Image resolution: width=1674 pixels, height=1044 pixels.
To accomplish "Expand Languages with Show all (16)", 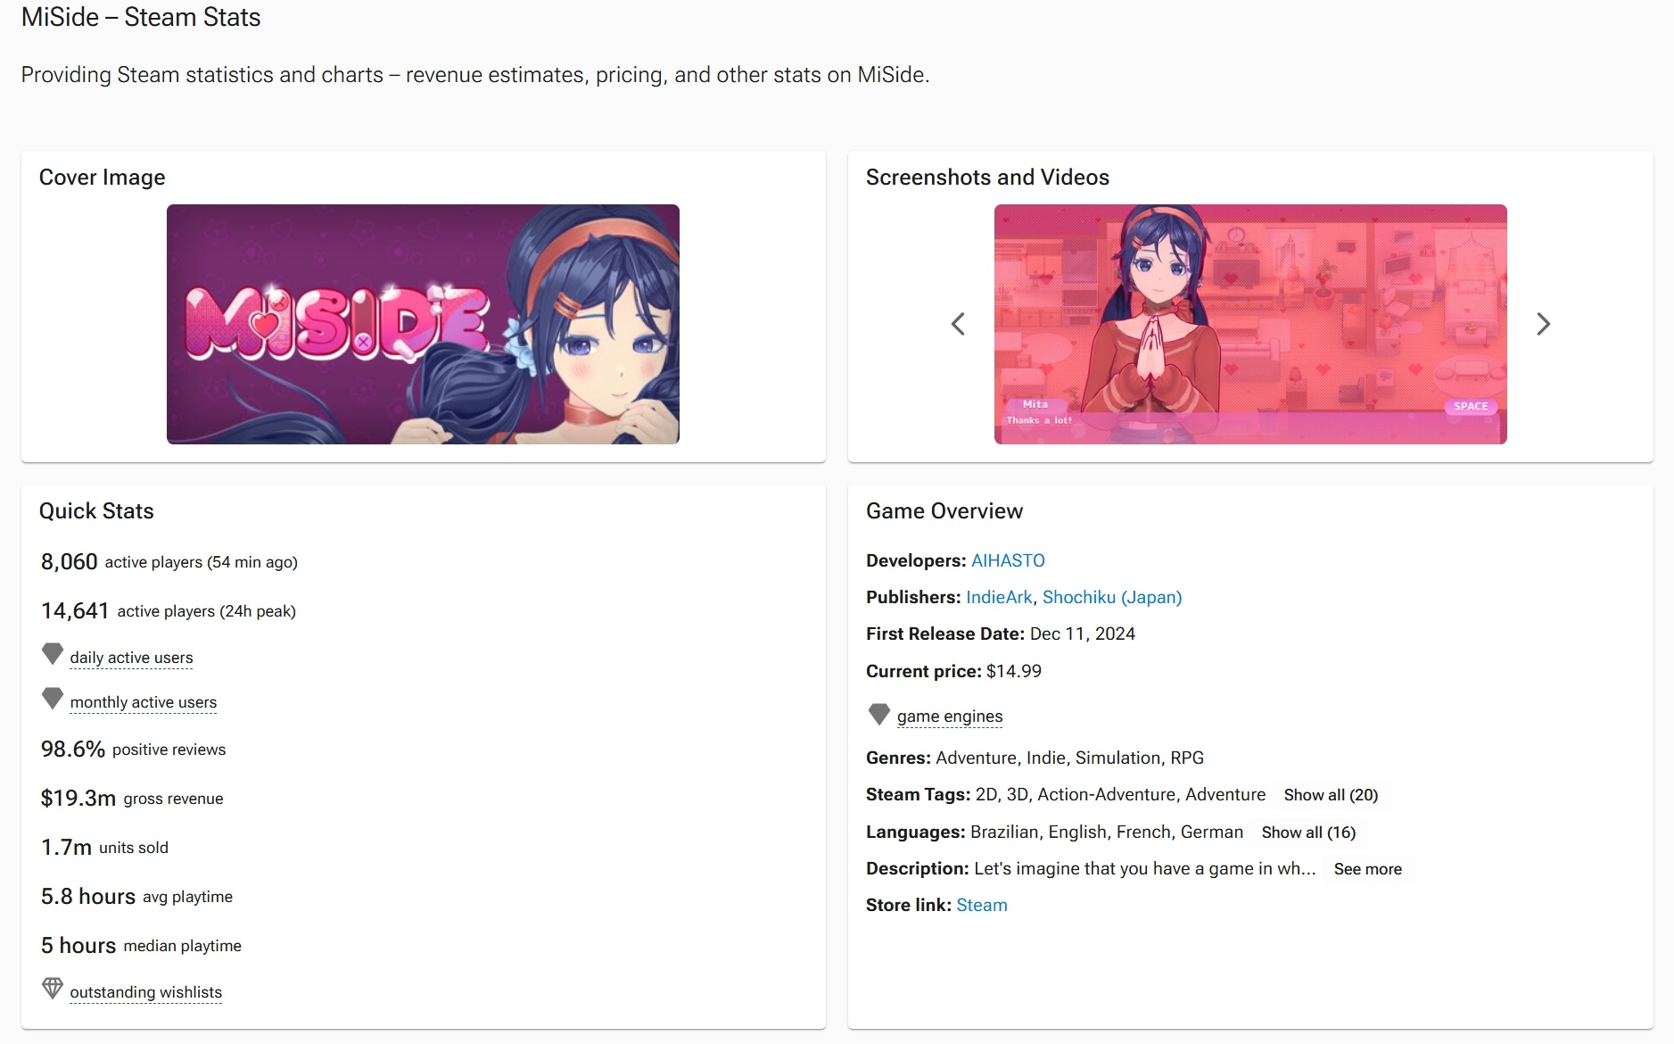I will click(x=1308, y=833).
